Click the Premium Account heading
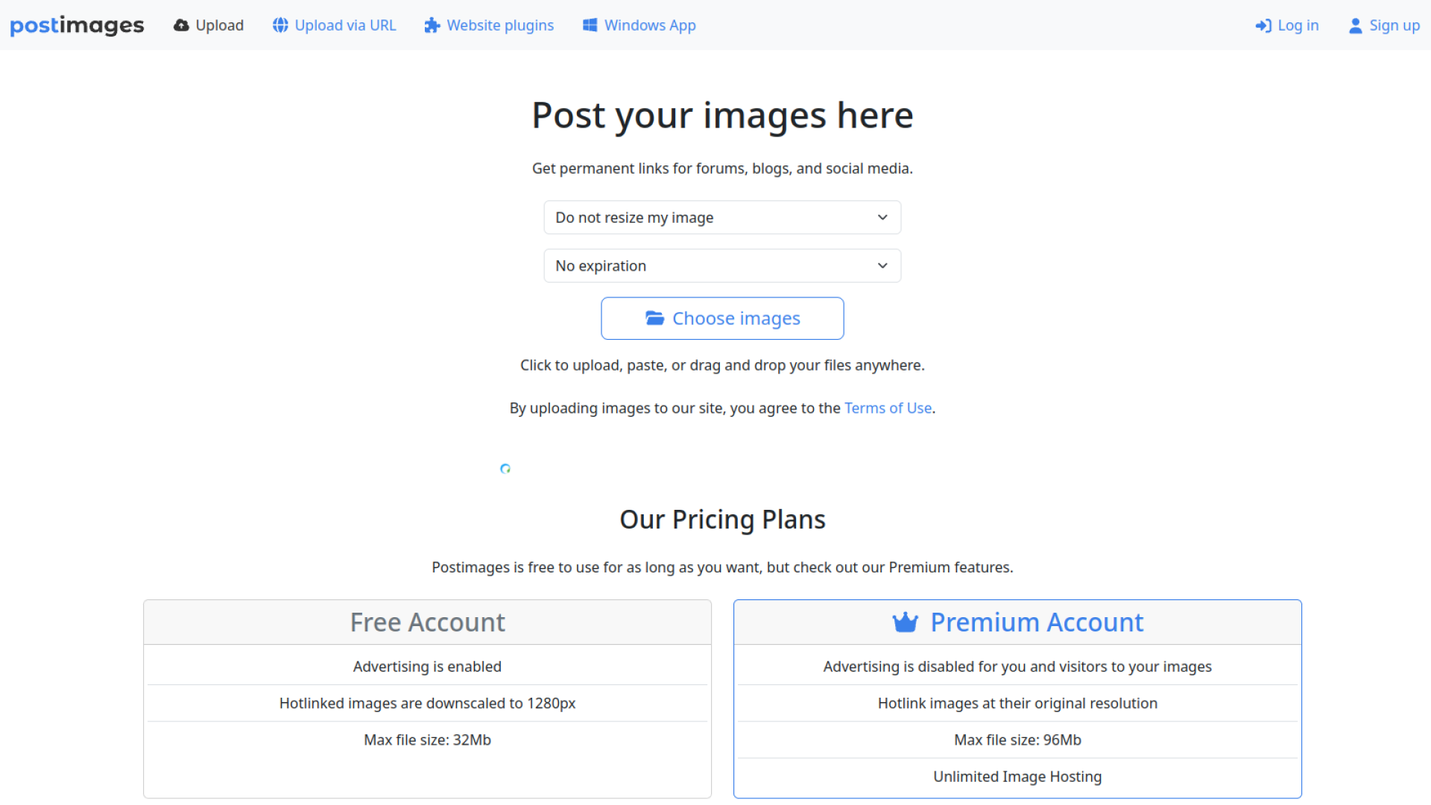 tap(1036, 622)
